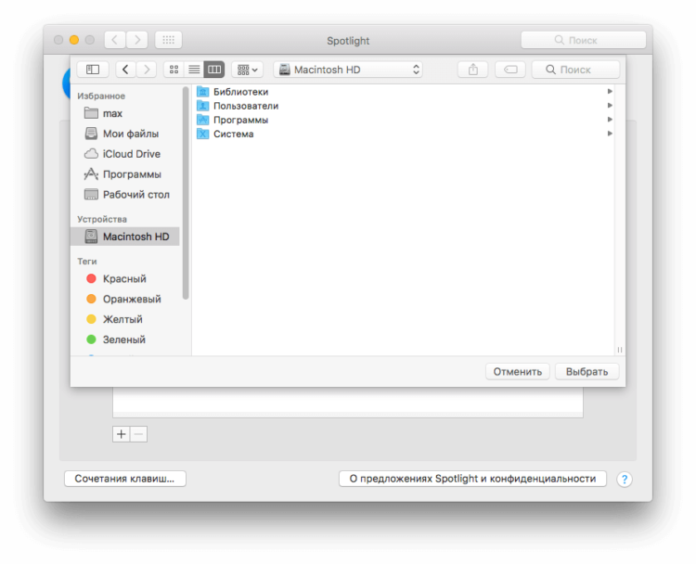The height and width of the screenshot is (564, 696).
Task: Open the item arrangement dropdown
Action: point(247,70)
